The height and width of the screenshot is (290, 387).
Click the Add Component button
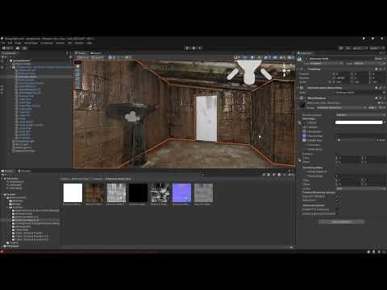pyautogui.click(x=341, y=222)
